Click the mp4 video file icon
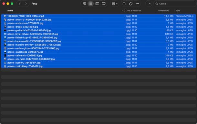 5,16
